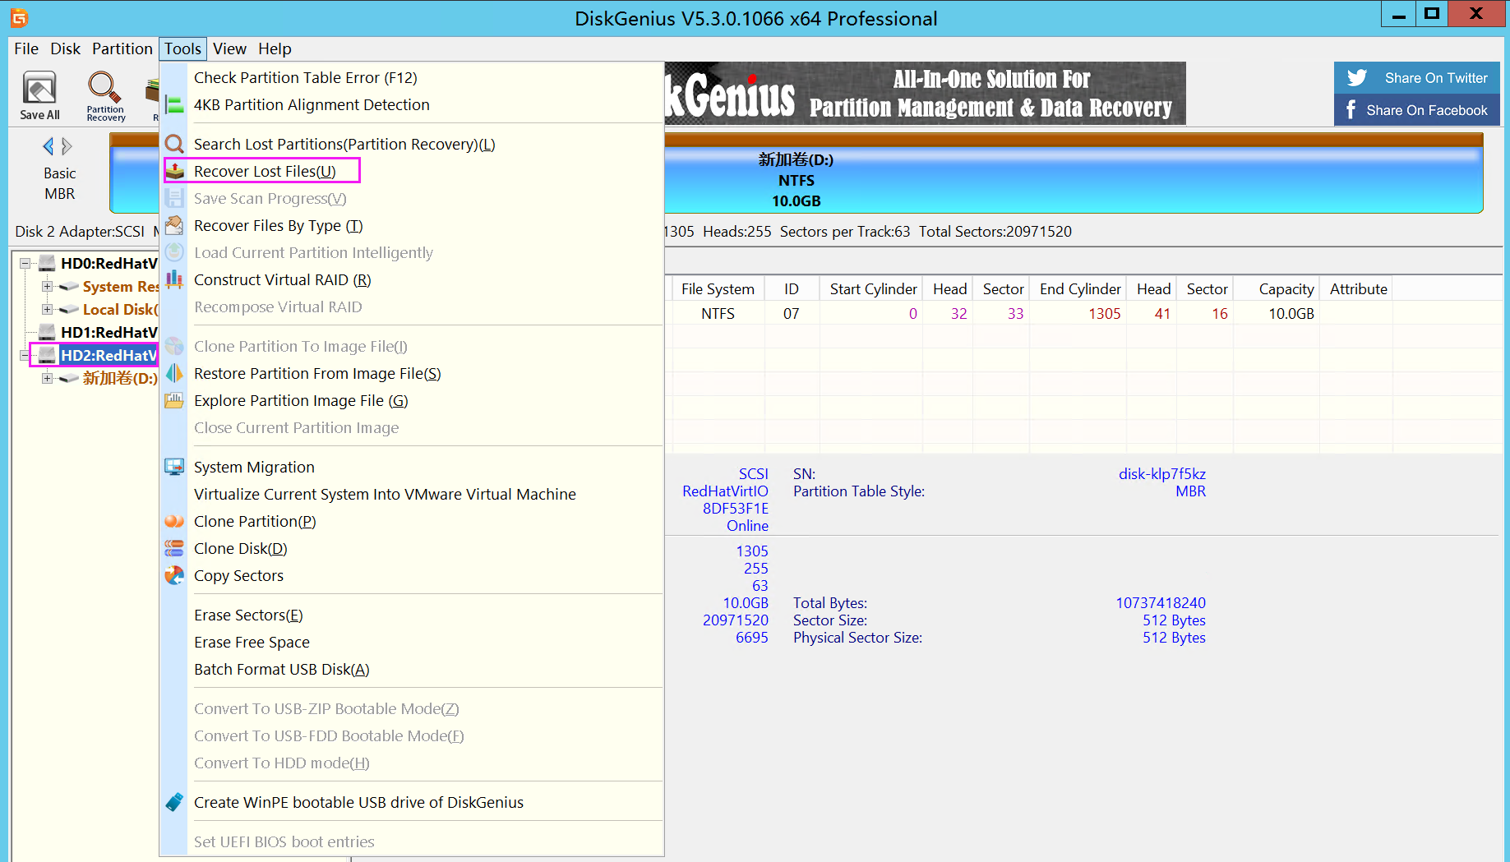Open the Partition menu

tap(122, 49)
